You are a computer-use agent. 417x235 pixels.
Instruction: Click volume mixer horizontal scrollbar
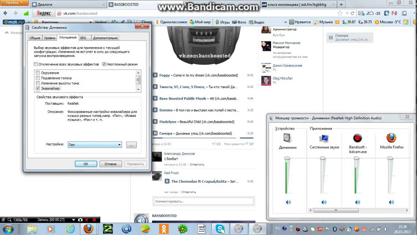point(336,211)
